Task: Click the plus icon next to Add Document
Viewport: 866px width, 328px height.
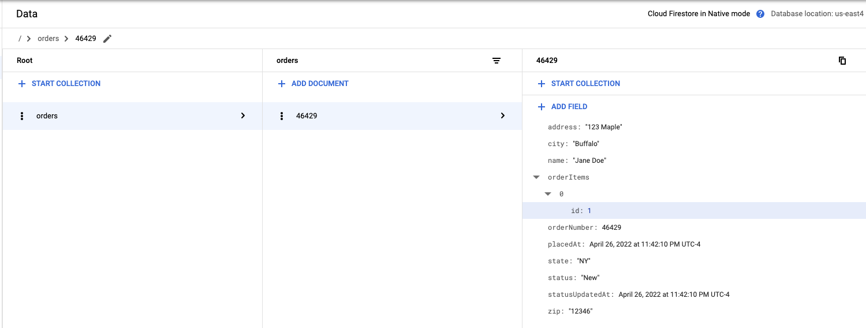Action: pyautogui.click(x=282, y=84)
